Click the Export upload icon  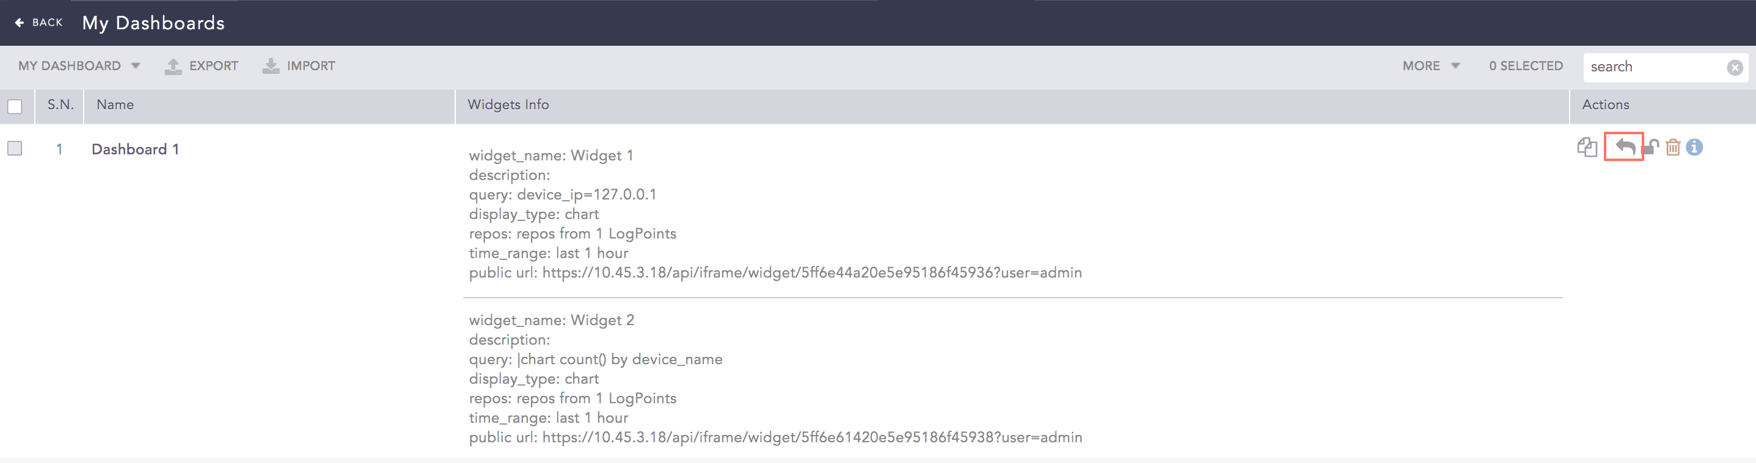[x=173, y=66]
